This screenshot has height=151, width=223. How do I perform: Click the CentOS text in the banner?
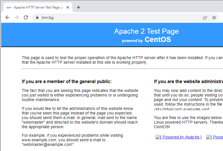tap(158, 39)
